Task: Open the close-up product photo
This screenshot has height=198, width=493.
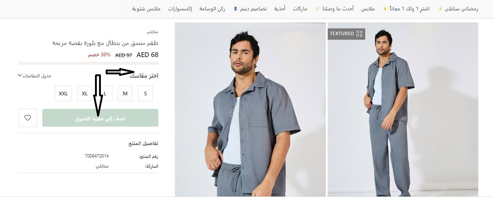Action: pyautogui.click(x=250, y=109)
